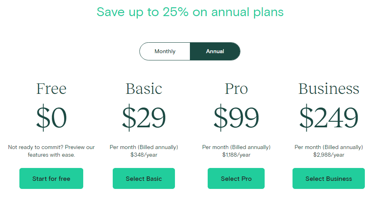Click the $249 price figure
The image size is (381, 201).
[x=328, y=118]
